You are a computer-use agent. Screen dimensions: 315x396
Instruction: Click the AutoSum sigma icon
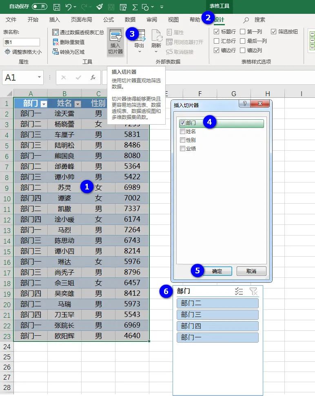(x=135, y=7)
